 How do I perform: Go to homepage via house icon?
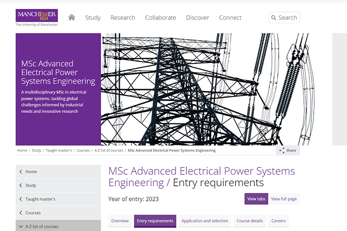point(71,17)
